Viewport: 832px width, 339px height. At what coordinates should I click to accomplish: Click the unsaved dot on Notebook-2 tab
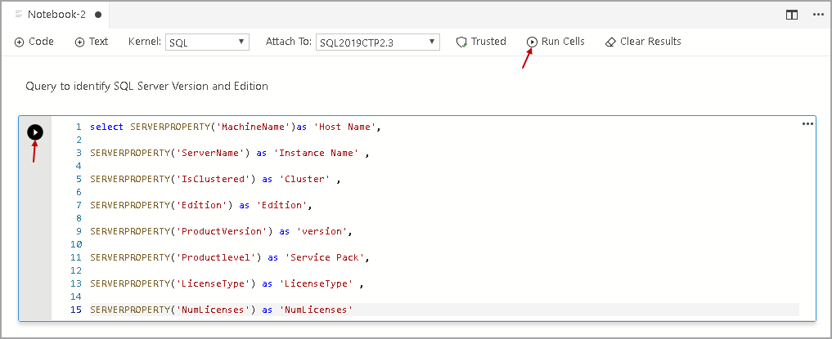click(x=98, y=15)
